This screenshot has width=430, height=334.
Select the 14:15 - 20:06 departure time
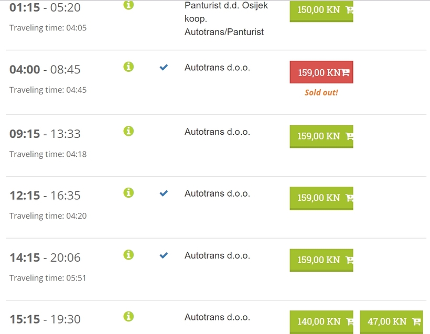[45, 257]
